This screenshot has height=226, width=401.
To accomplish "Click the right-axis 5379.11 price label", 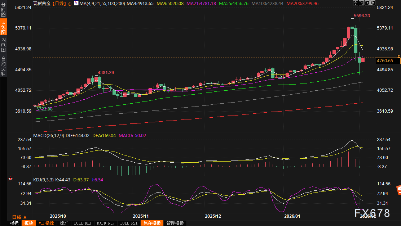I will point(385,28).
